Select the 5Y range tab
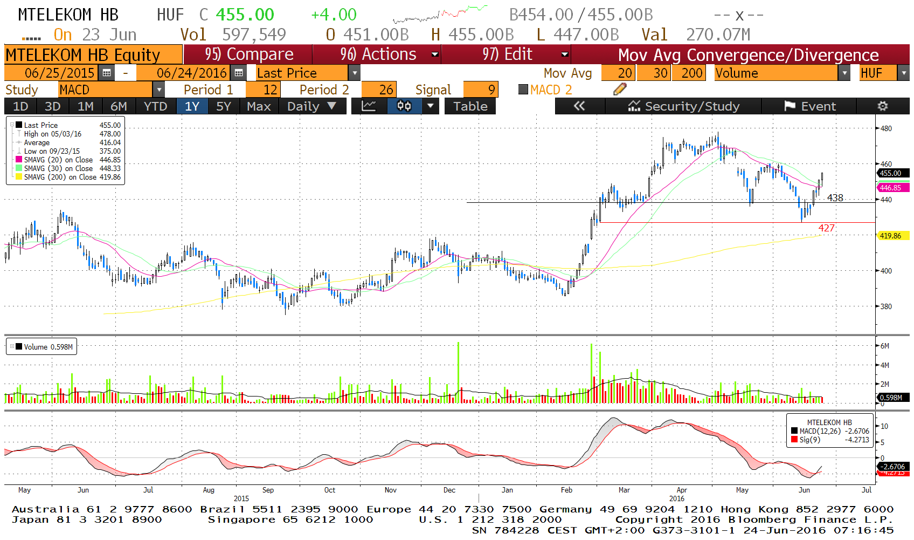914x540 pixels. (224, 106)
